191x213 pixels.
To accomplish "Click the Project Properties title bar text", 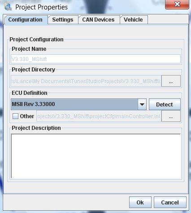I will point(42,7).
